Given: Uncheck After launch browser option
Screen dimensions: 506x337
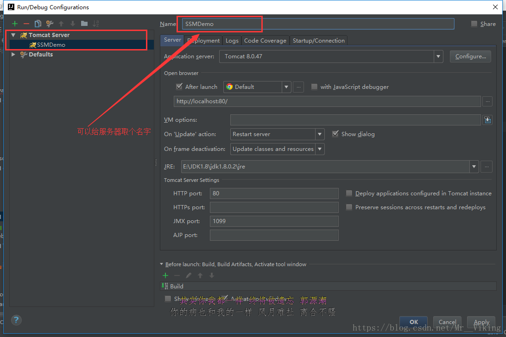Looking at the screenshot, I should (179, 87).
